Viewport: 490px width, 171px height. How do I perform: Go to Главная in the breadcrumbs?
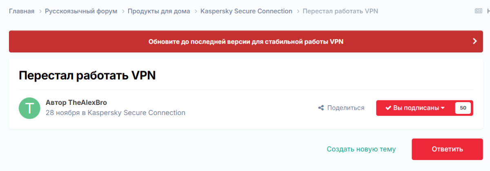(22, 11)
